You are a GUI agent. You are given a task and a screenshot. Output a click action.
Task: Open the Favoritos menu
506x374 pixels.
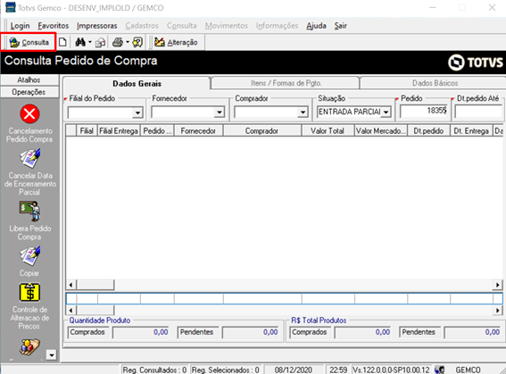click(54, 26)
